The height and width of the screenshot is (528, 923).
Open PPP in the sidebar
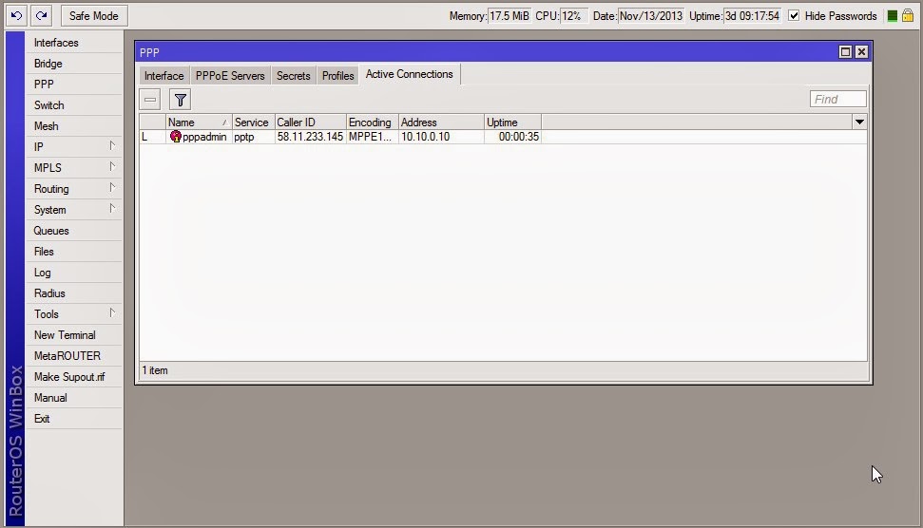(74, 85)
